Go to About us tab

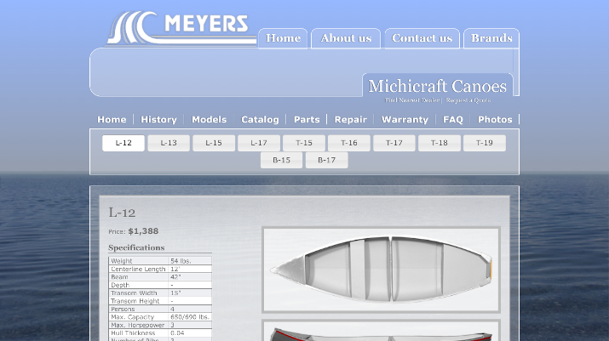click(x=346, y=38)
